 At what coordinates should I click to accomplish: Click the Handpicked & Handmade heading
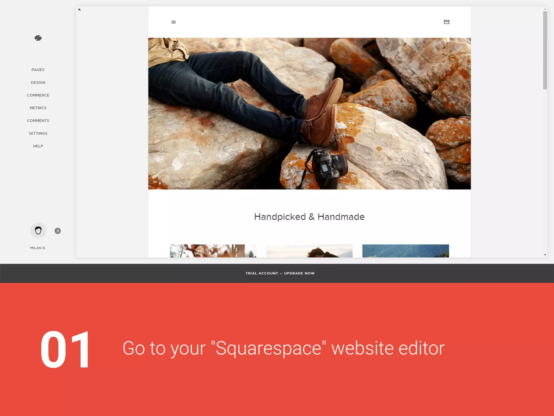coord(309,217)
